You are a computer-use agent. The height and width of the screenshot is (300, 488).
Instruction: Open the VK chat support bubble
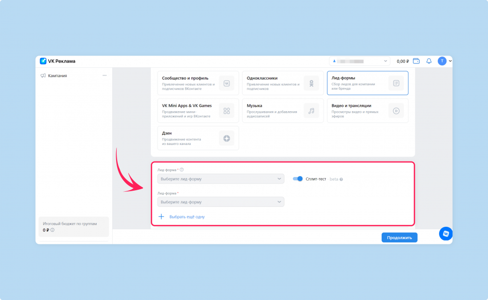point(446,233)
